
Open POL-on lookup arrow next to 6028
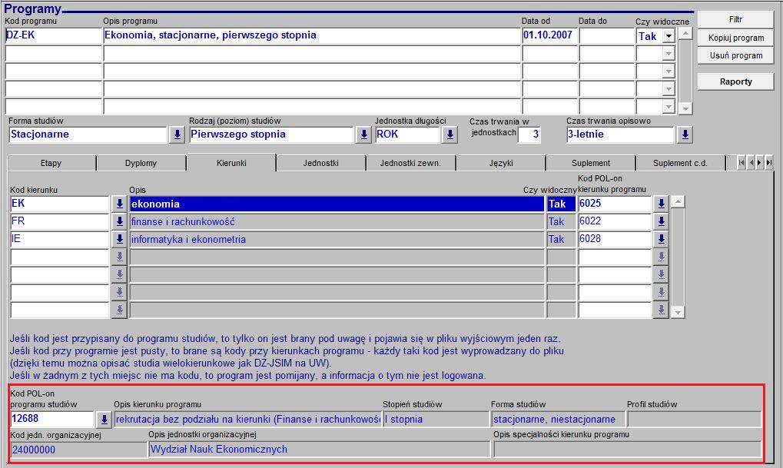click(x=661, y=239)
